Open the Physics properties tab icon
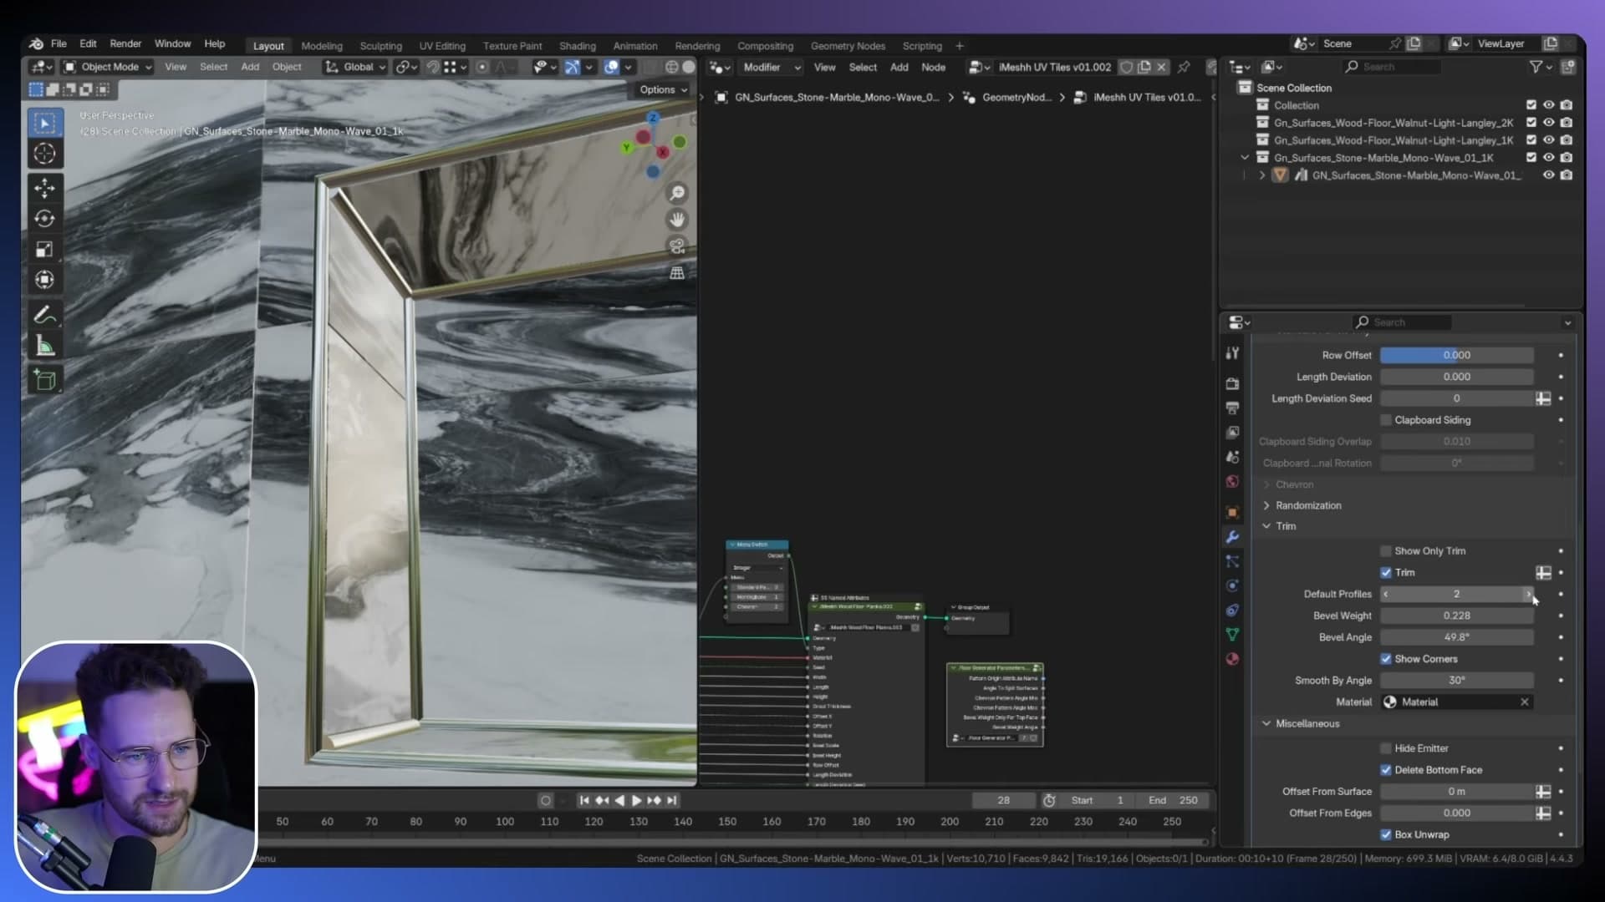 click(1232, 586)
